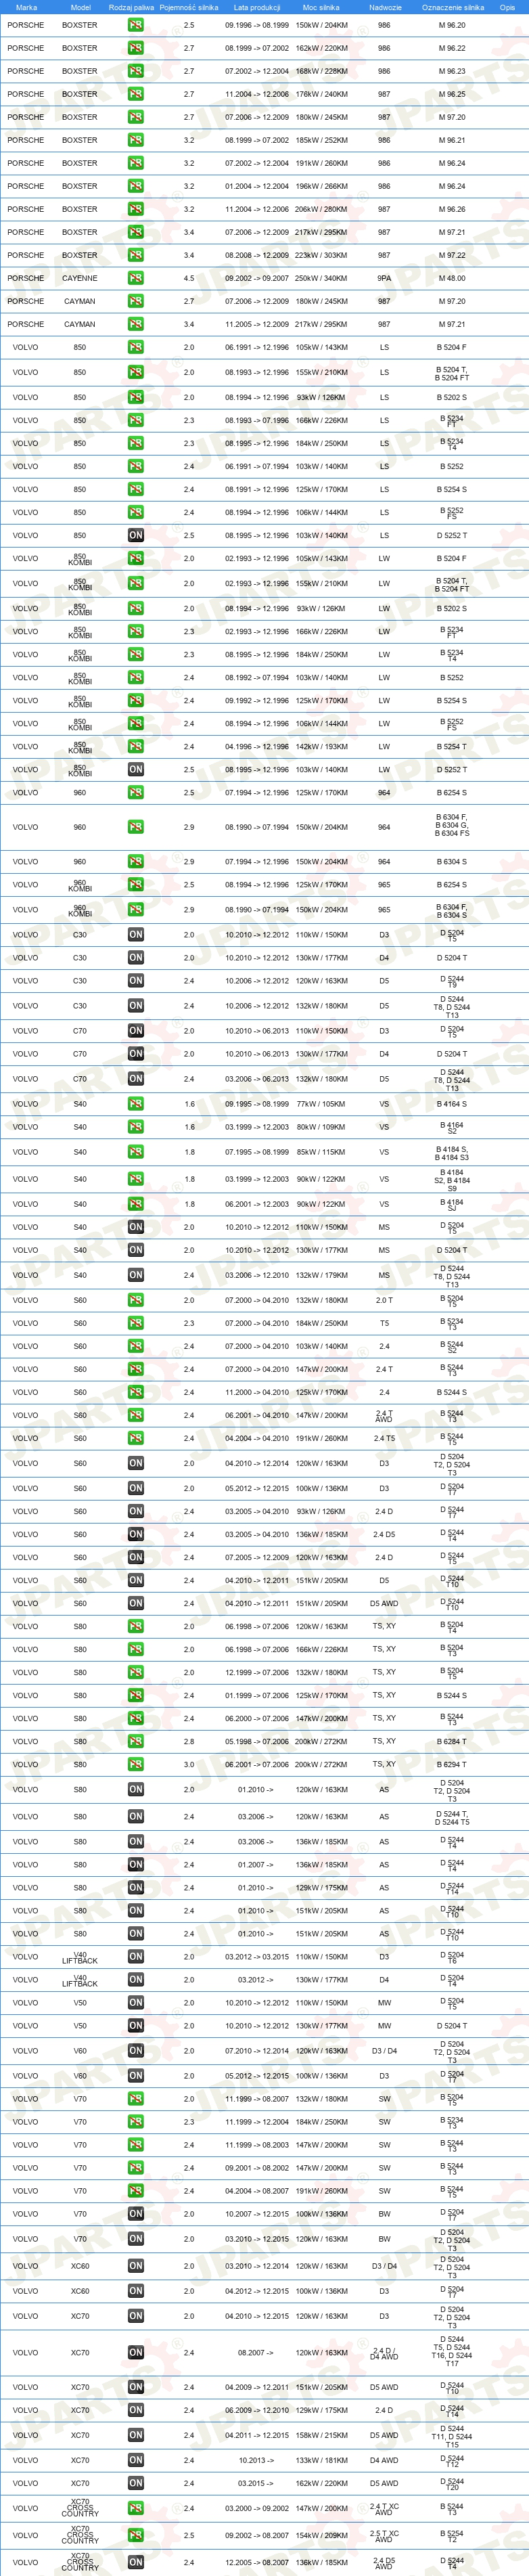Click petrol icon in S40 85kW 1.8 row
The height and width of the screenshot is (2576, 529).
(x=135, y=1152)
